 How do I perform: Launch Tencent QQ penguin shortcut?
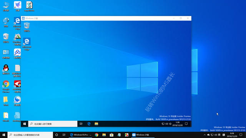tap(6, 69)
